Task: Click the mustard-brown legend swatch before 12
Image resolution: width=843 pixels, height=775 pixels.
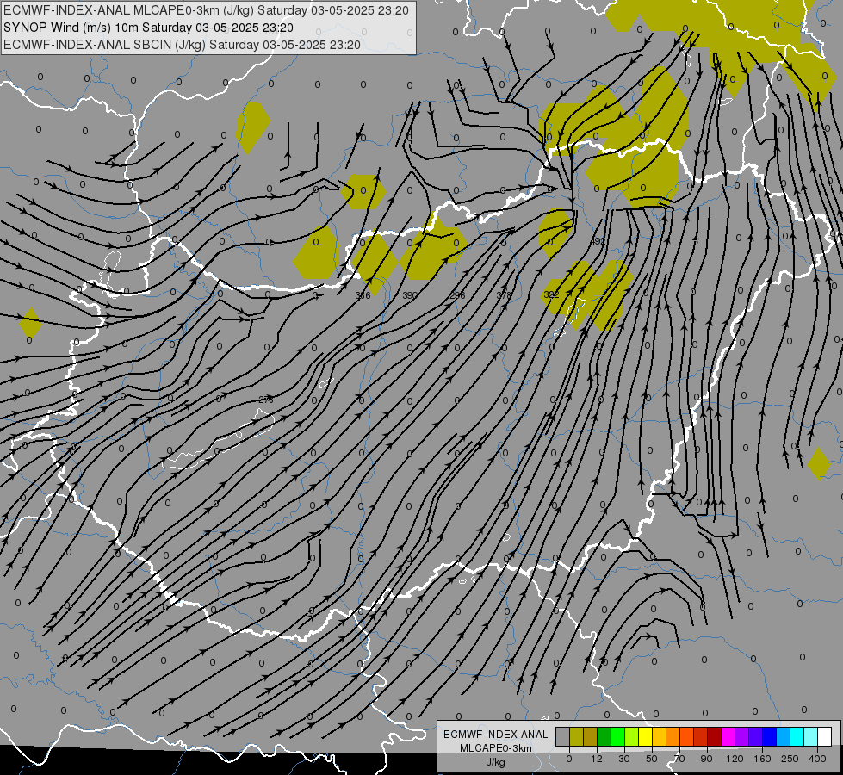Action: (x=591, y=737)
